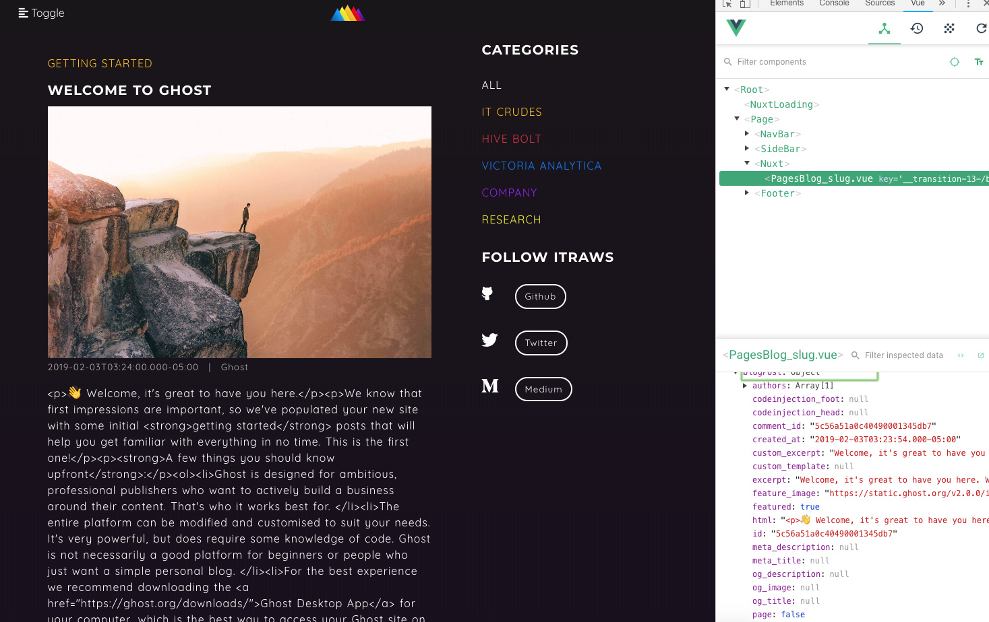
Task: Toggle the component name format Tt icon
Action: 979,62
